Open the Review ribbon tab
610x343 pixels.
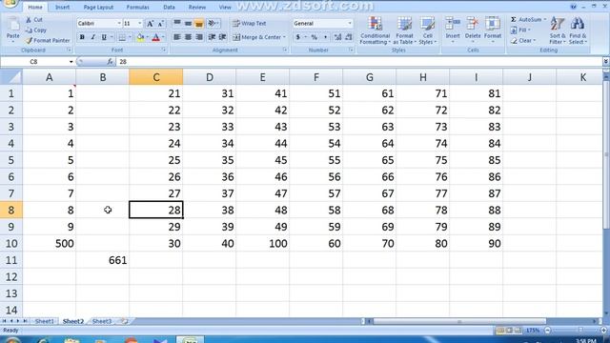pos(197,7)
